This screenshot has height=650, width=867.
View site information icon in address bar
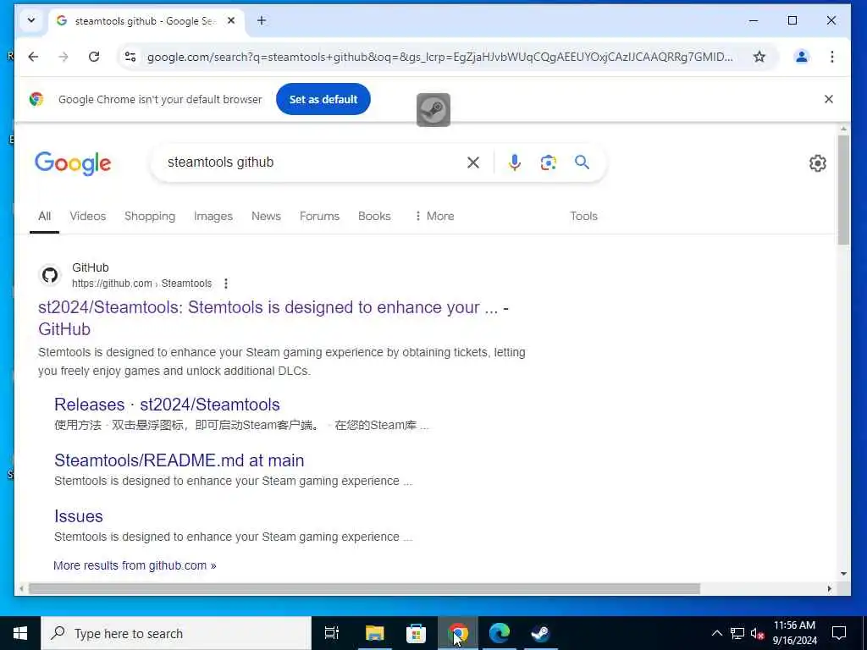coord(130,57)
